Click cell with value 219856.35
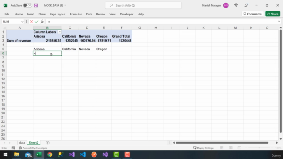Screen dimensions: 283x159 click(x=47, y=41)
